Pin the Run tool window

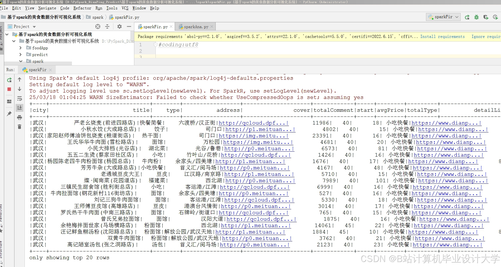click(9, 113)
